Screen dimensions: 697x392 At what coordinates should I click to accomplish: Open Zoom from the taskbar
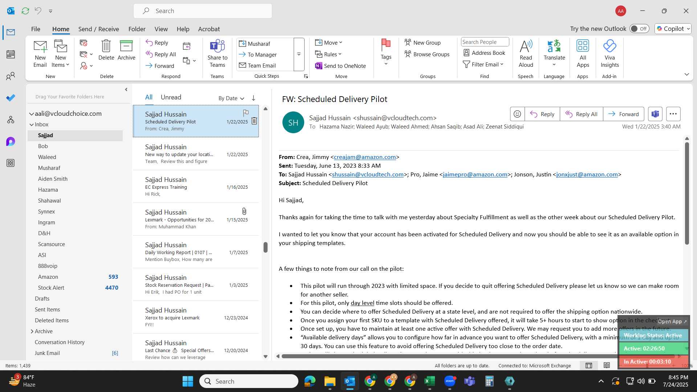(449, 381)
